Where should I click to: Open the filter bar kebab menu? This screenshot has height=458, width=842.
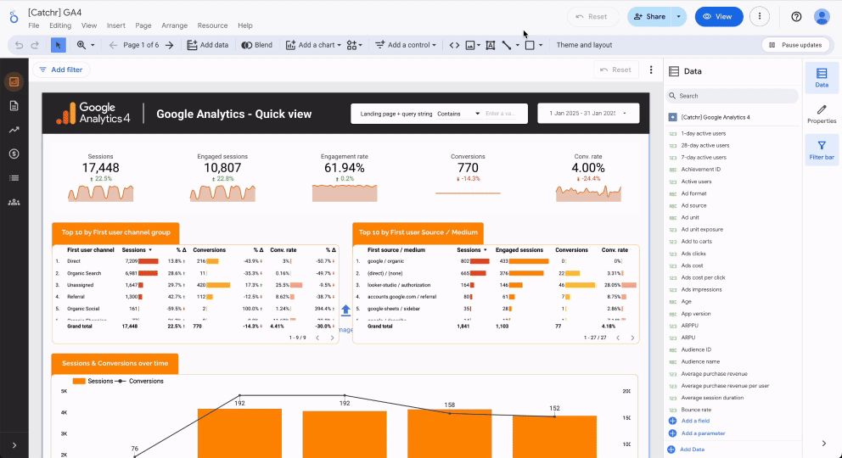coord(651,70)
